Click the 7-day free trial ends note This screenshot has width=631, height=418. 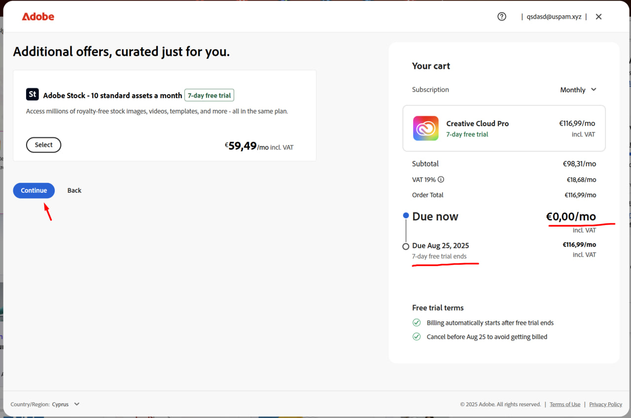pos(439,256)
